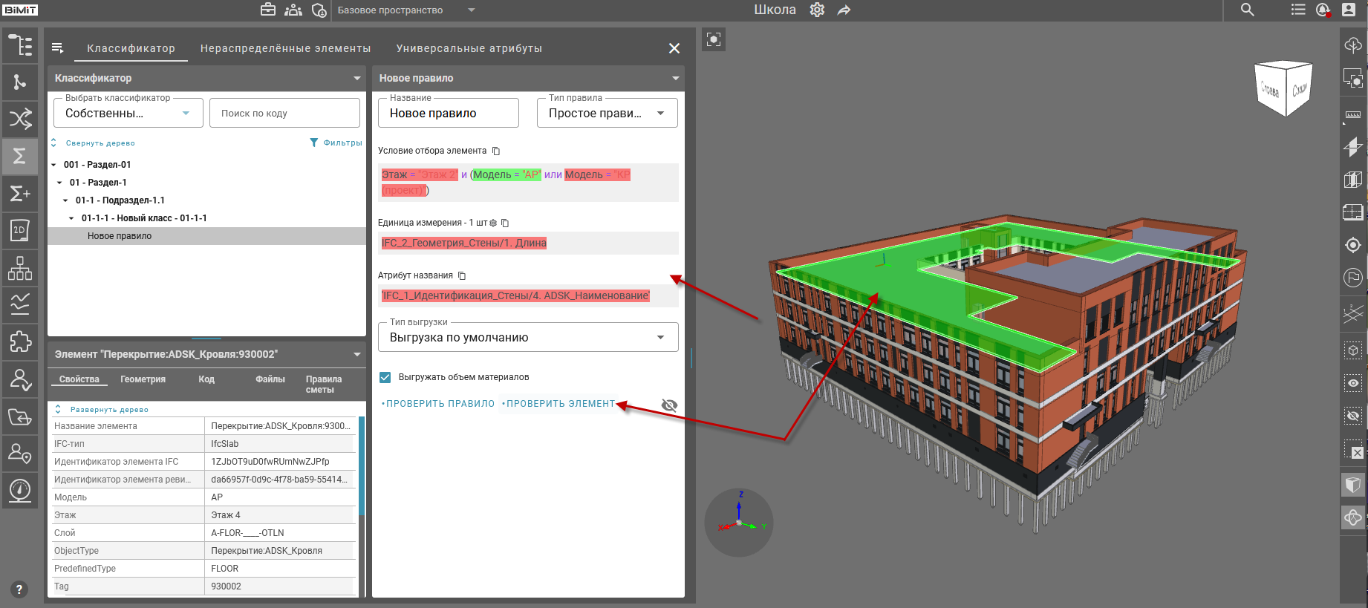Copy the element selection condition
The height and width of the screenshot is (608, 1368).
tap(496, 151)
